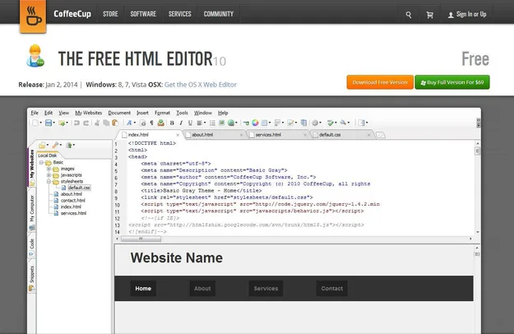This screenshot has height=334, width=514.
Task: Open the Format menu
Action: click(162, 113)
